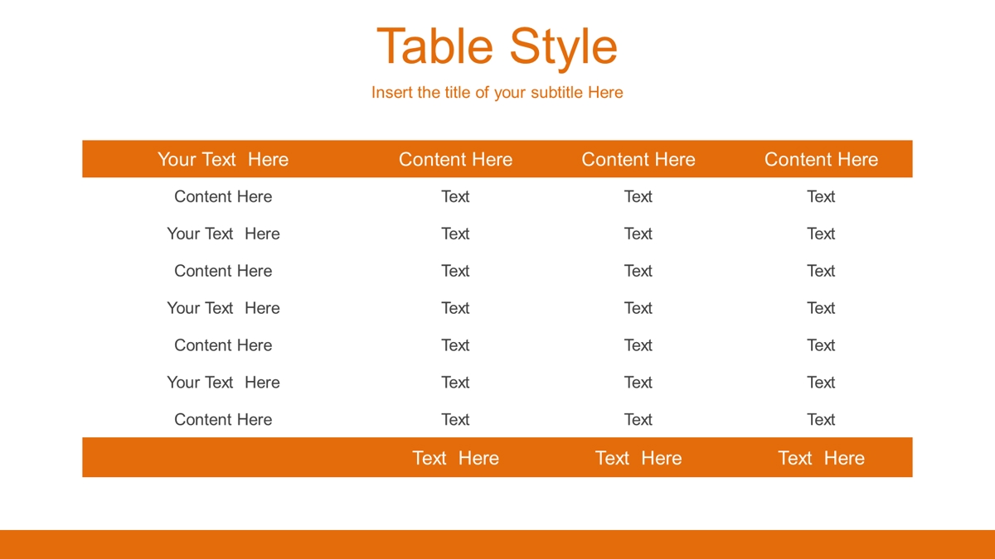Select Your Text Here in the fourth body row
This screenshot has width=995, height=559.
tap(223, 308)
